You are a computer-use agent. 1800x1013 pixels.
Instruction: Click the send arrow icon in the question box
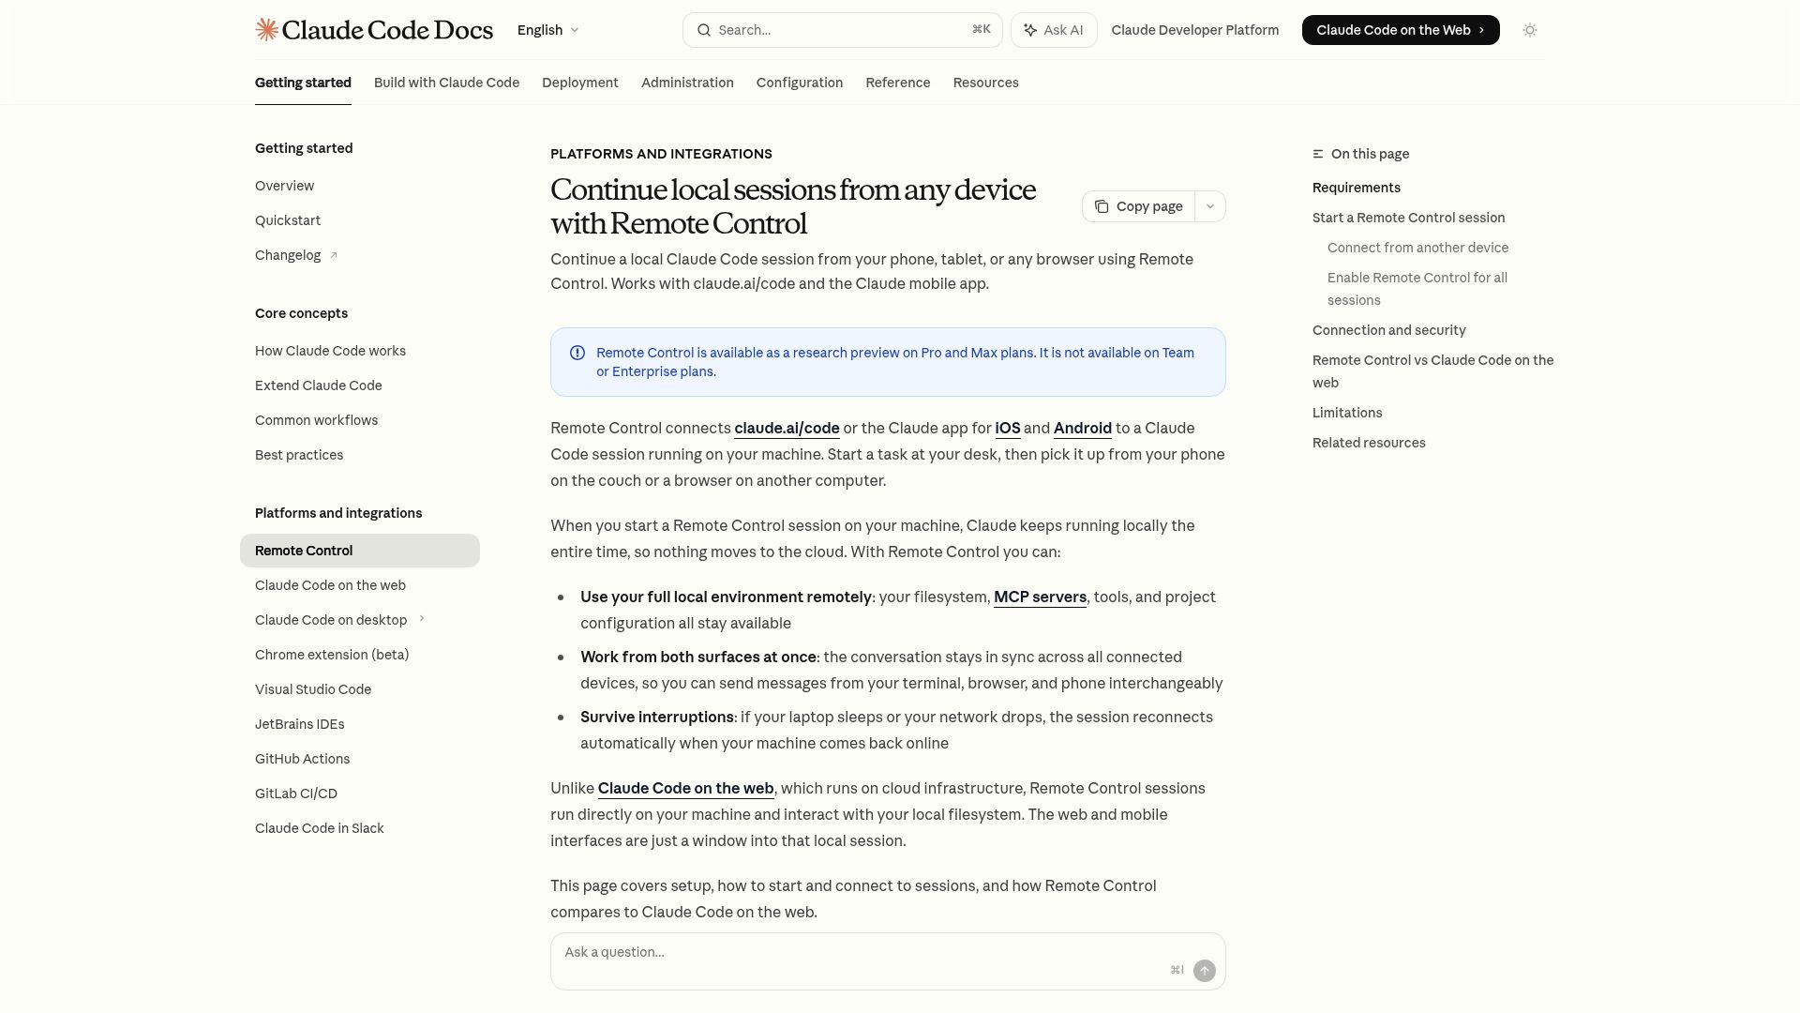(x=1205, y=971)
